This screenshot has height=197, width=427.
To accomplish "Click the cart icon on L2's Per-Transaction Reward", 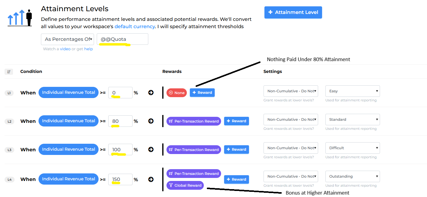I will [171, 121].
